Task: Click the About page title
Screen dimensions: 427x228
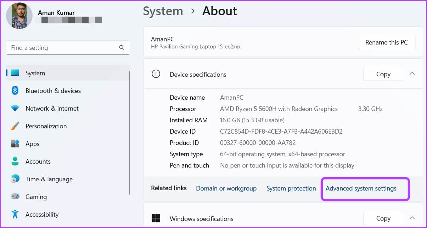Action: [219, 11]
